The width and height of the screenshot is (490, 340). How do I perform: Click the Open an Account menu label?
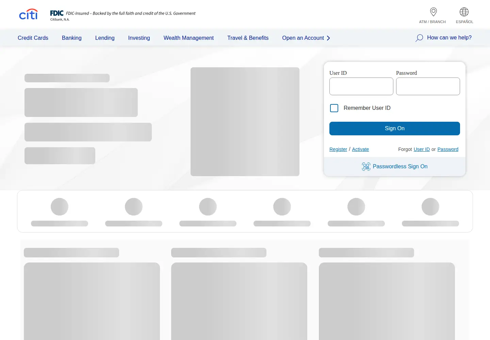[x=303, y=38]
